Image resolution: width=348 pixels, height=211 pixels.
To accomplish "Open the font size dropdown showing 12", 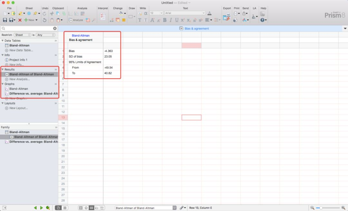I will tap(156, 13).
